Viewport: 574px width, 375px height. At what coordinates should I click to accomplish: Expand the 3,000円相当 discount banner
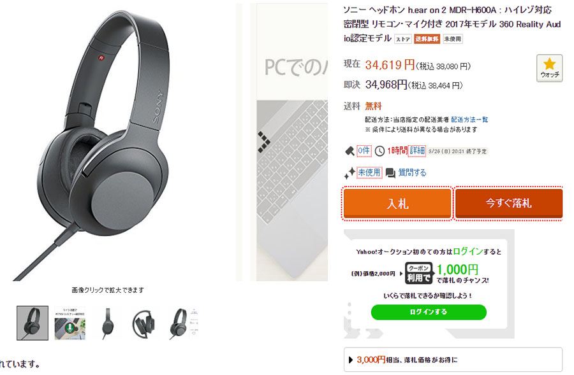(x=453, y=360)
